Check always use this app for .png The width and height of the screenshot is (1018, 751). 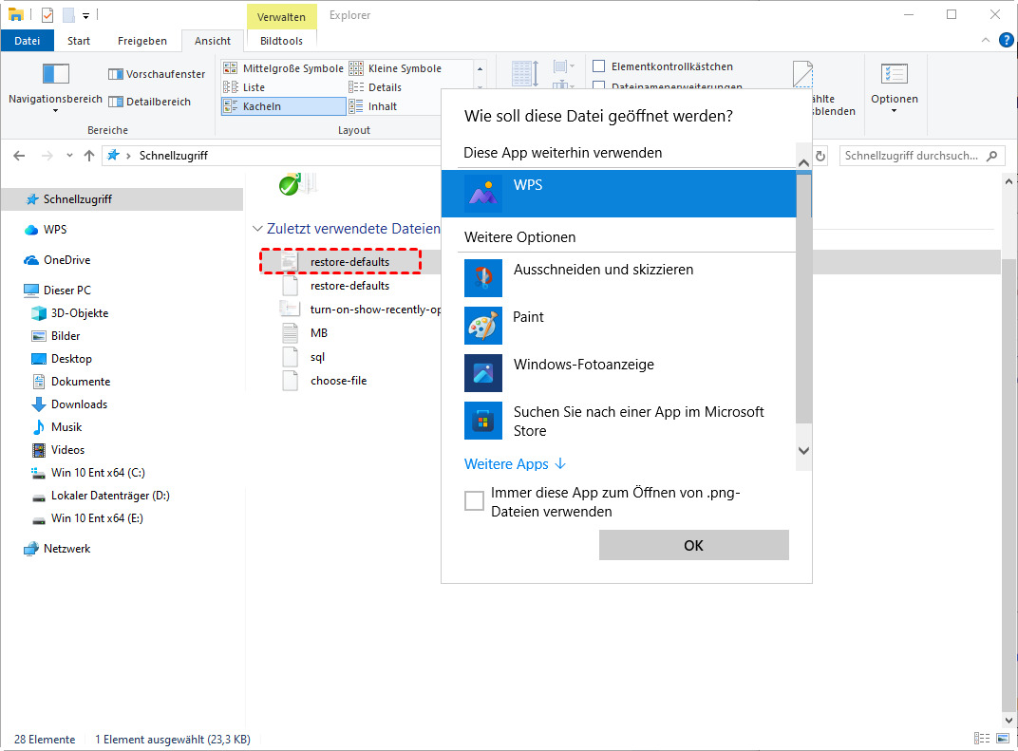coord(474,501)
